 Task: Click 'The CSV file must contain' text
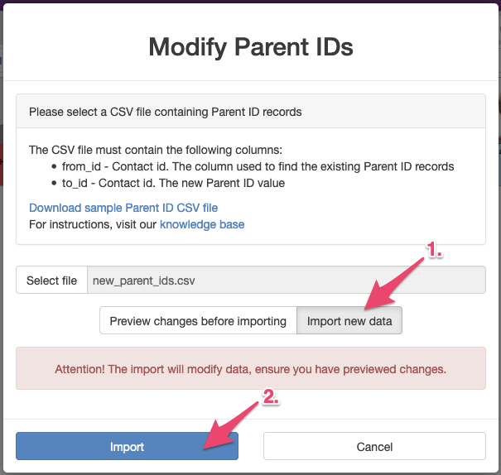point(156,150)
